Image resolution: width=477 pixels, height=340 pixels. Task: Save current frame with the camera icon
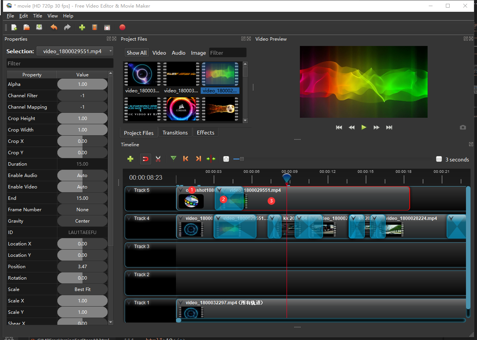[463, 128]
